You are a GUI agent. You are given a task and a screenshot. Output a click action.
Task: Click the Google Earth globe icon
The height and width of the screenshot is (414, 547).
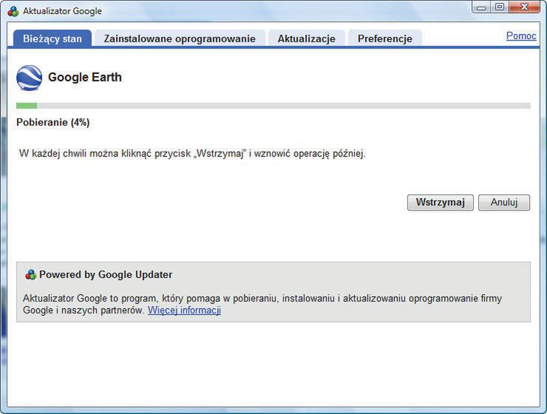tap(29, 78)
